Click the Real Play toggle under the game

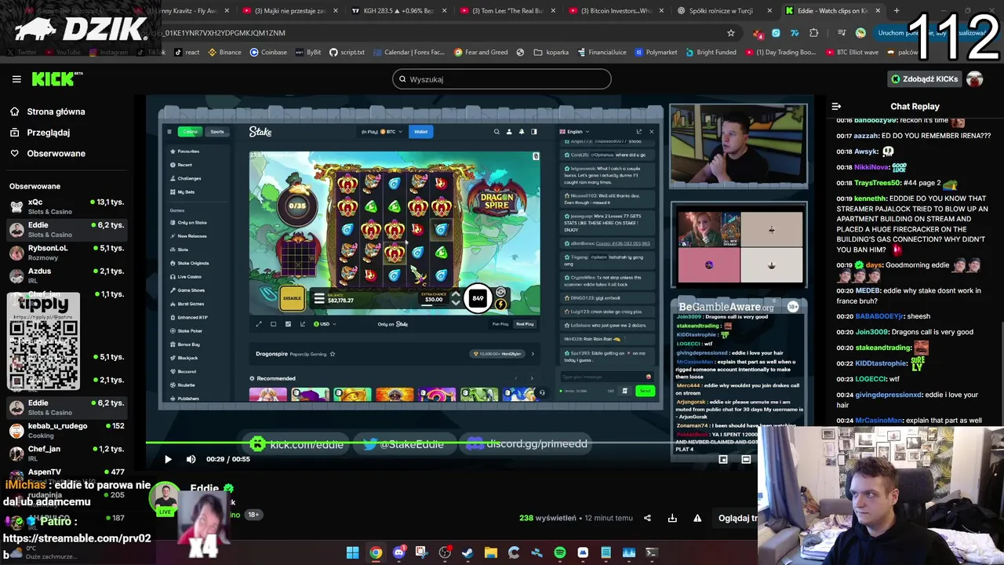[x=524, y=324]
